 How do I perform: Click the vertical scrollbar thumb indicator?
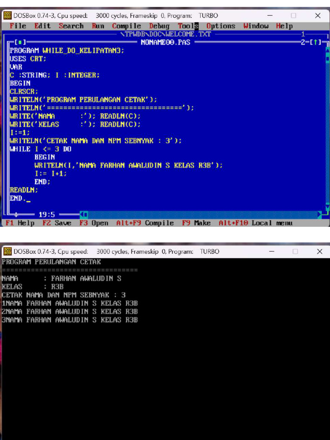coord(327,59)
